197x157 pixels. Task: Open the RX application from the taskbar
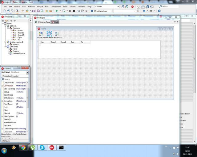tap(52, 147)
